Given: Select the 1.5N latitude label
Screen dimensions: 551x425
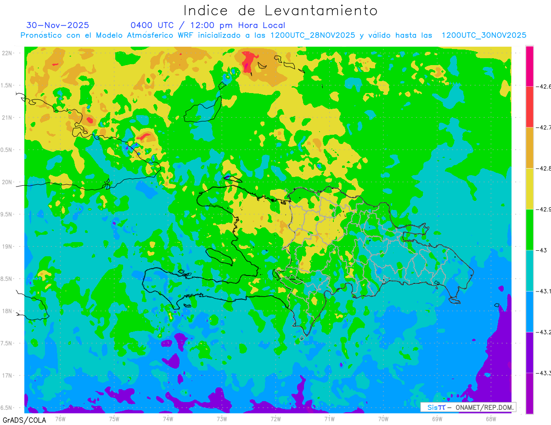Looking at the screenshot, I should [7, 85].
